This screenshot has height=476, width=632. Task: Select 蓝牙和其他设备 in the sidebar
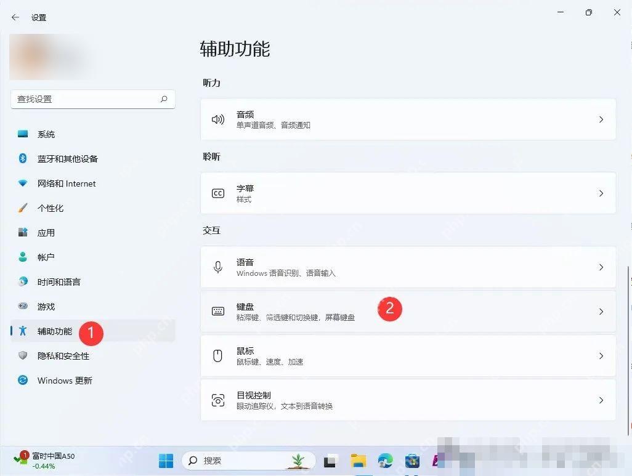[92, 158]
